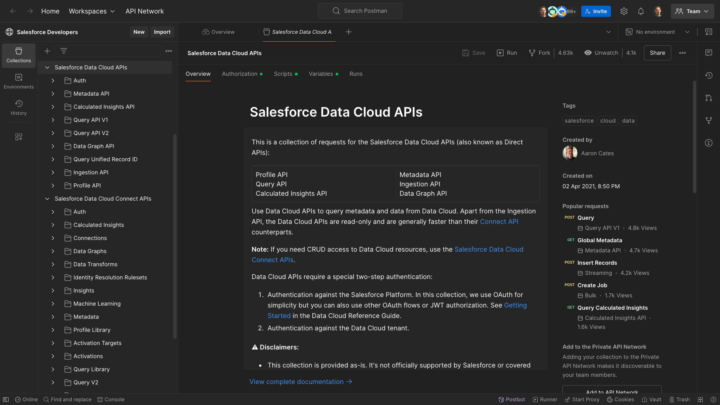Open No environment selector
The image size is (720, 405).
tap(658, 32)
